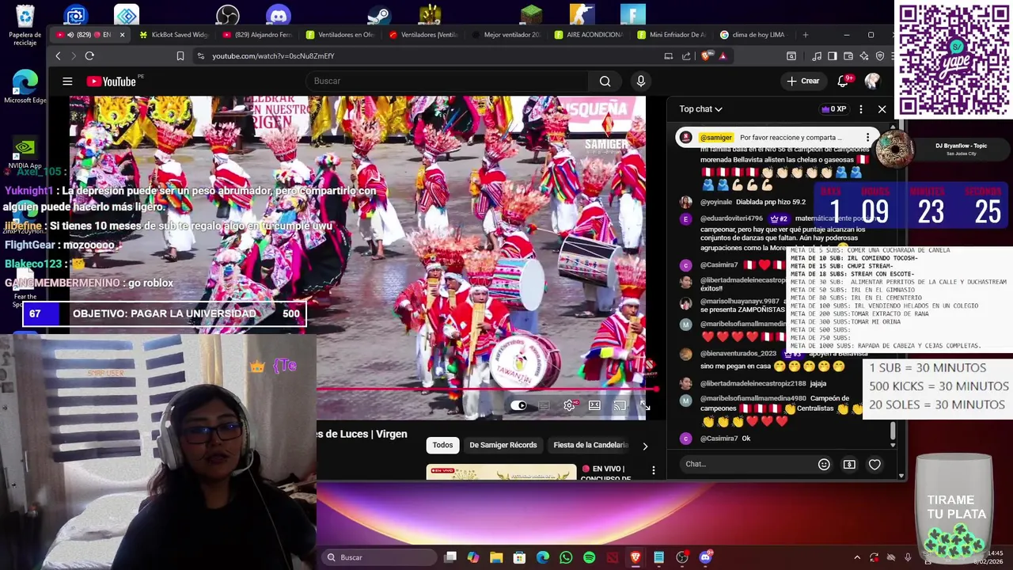Click the Brave Shields lion icon
Image resolution: width=1013 pixels, height=570 pixels.
point(706,55)
